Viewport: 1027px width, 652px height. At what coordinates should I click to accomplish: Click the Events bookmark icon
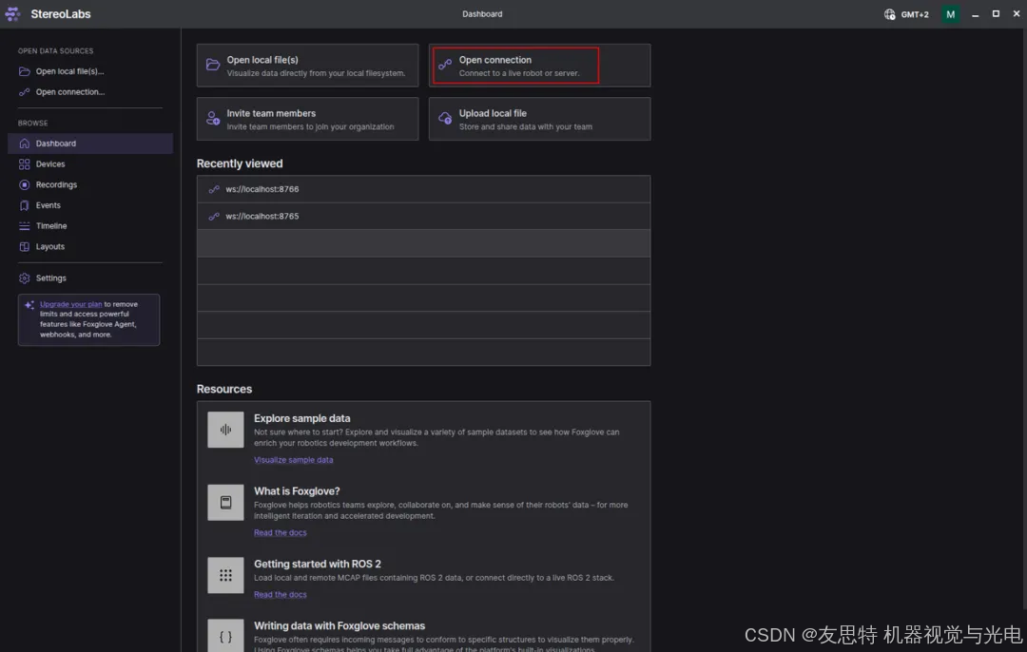24,205
